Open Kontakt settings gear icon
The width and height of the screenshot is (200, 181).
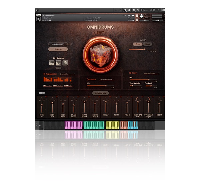[x=129, y=10]
